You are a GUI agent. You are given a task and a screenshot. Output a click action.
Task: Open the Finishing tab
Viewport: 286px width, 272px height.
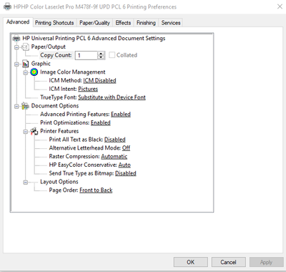(x=146, y=23)
